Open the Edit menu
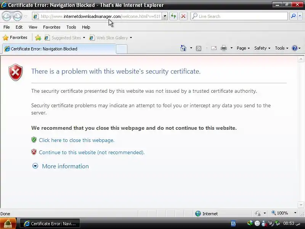Image resolution: width=305 pixels, height=229 pixels. click(19, 27)
